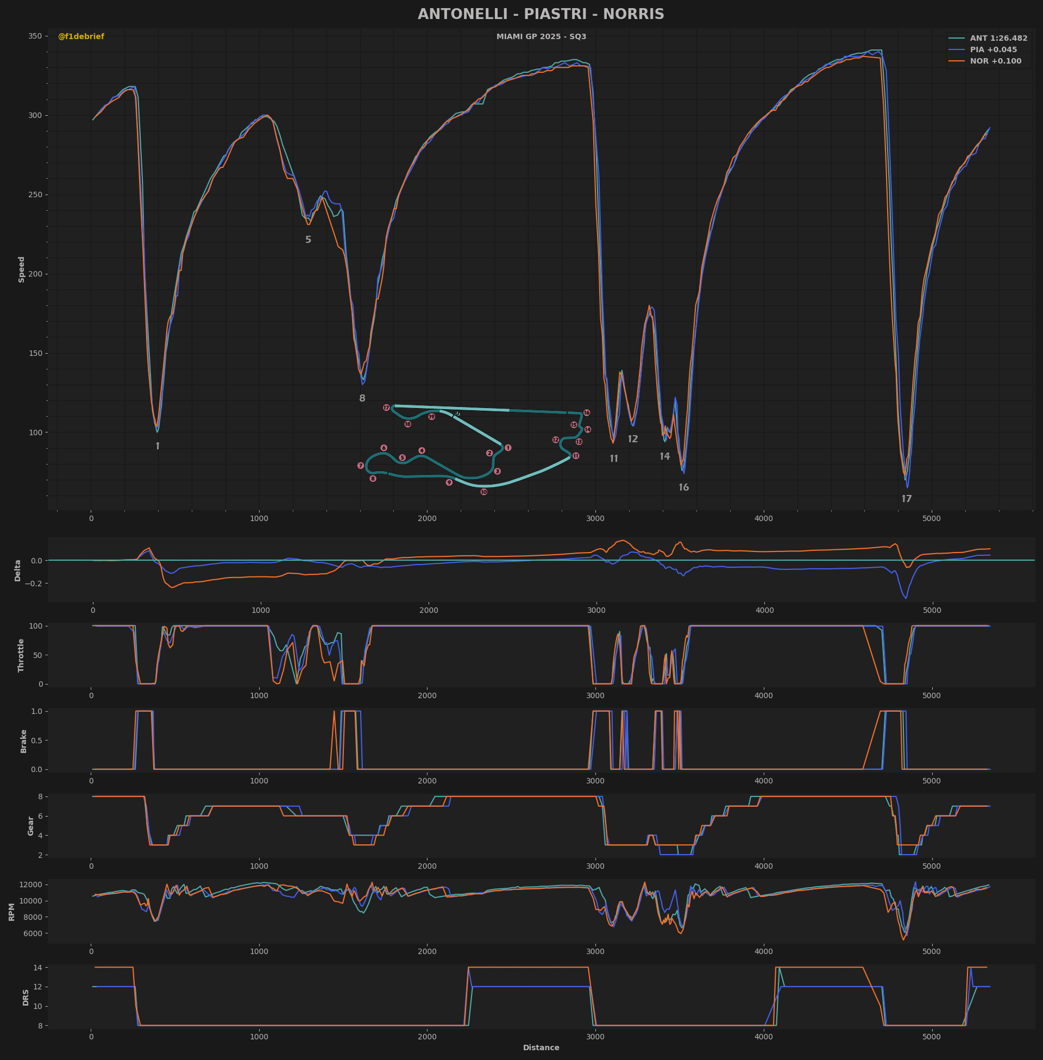The height and width of the screenshot is (1060, 1043).
Task: Select the turn 10 circle on the circuit map
Action: (x=483, y=492)
